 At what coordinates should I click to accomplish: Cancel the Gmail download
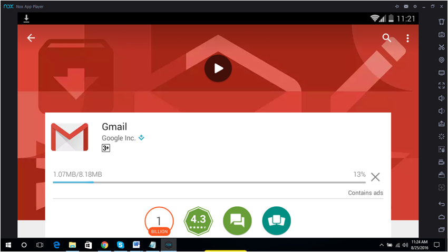(x=375, y=177)
